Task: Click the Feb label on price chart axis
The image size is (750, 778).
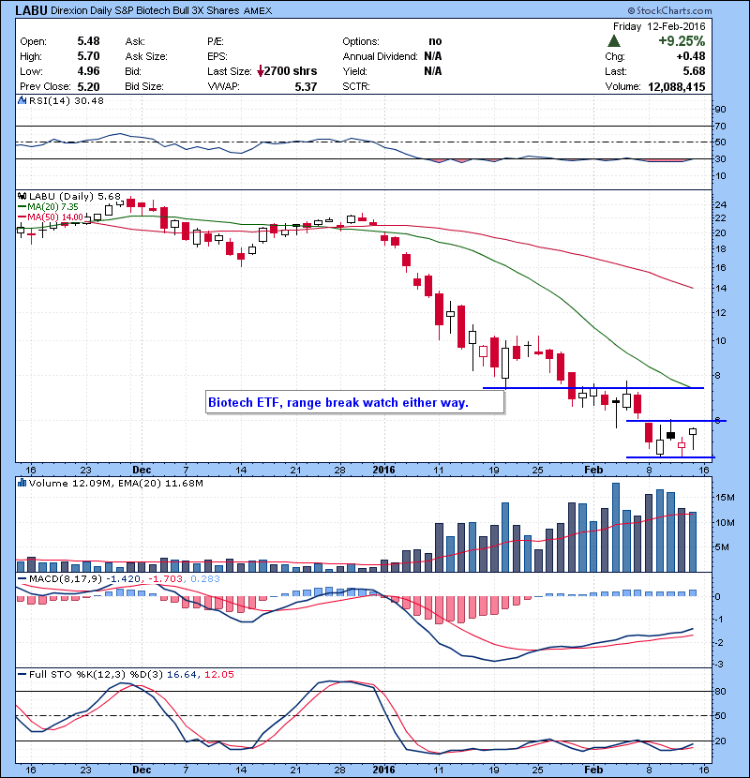Action: pos(593,470)
